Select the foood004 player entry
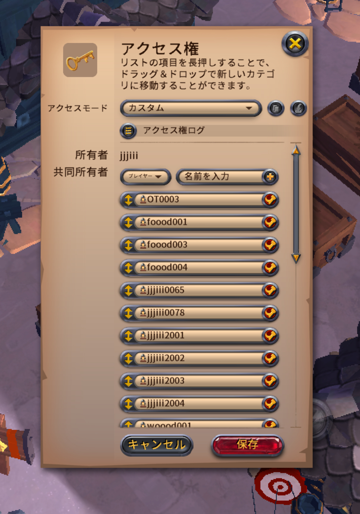Viewport: 360px width, 514px height. (x=199, y=268)
